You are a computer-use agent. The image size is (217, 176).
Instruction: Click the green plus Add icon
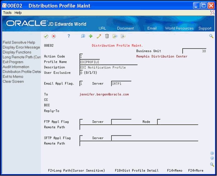point(91,36)
